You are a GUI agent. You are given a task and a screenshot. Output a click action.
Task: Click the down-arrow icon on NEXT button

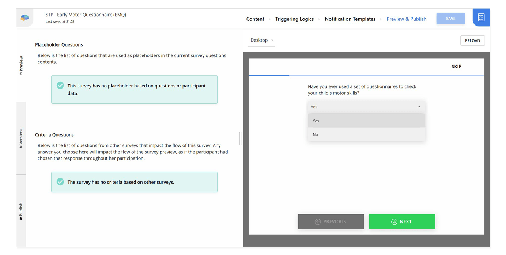[x=394, y=221]
